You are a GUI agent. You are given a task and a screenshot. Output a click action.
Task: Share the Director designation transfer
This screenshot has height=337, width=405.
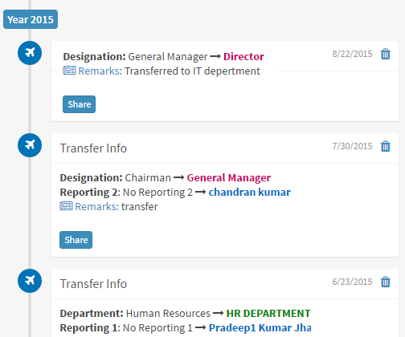(79, 104)
